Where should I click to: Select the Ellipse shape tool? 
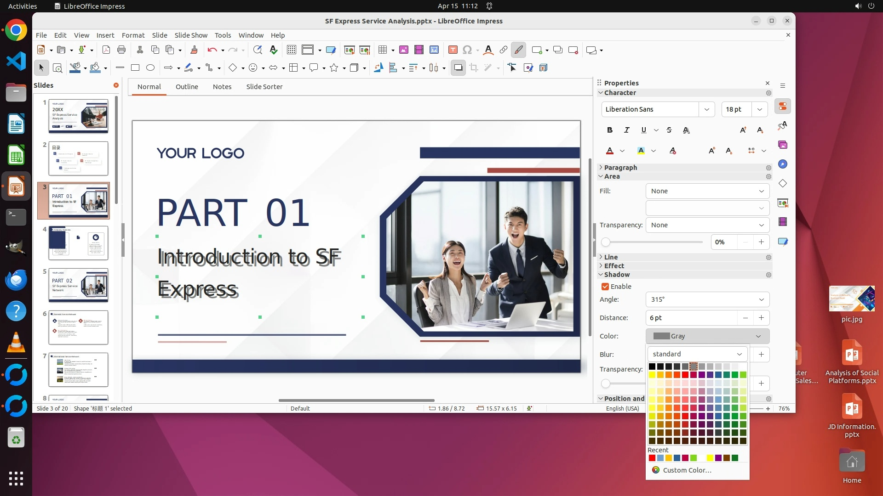(x=150, y=68)
